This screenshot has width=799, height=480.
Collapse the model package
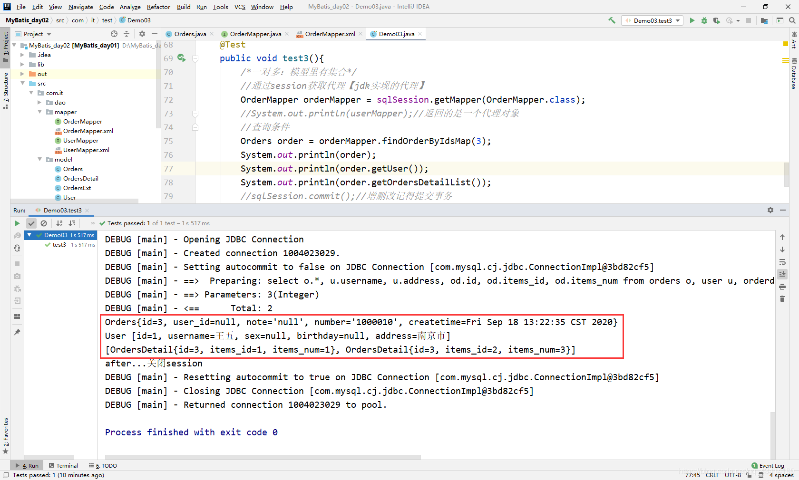pos(39,160)
